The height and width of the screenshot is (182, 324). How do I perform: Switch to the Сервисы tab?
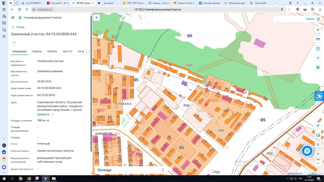point(37,52)
